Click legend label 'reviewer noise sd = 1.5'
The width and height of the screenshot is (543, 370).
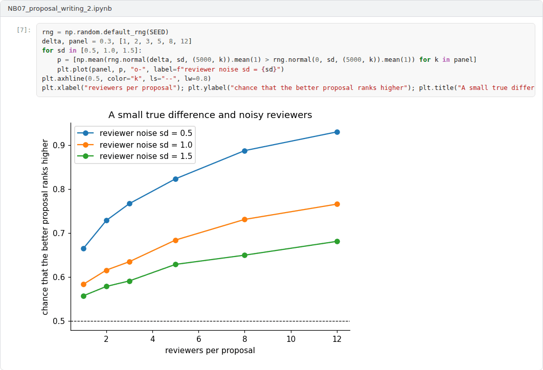tap(146, 156)
